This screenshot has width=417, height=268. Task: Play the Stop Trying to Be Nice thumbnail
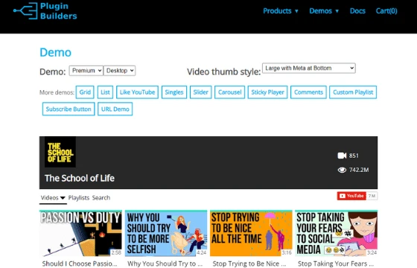(x=251, y=233)
